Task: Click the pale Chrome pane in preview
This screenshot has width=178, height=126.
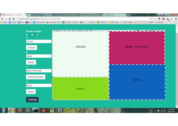Action: [x=81, y=54]
